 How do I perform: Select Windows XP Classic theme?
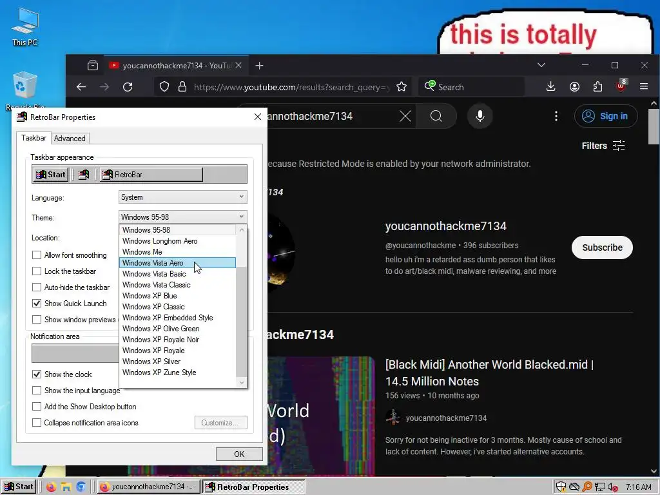[178, 306]
